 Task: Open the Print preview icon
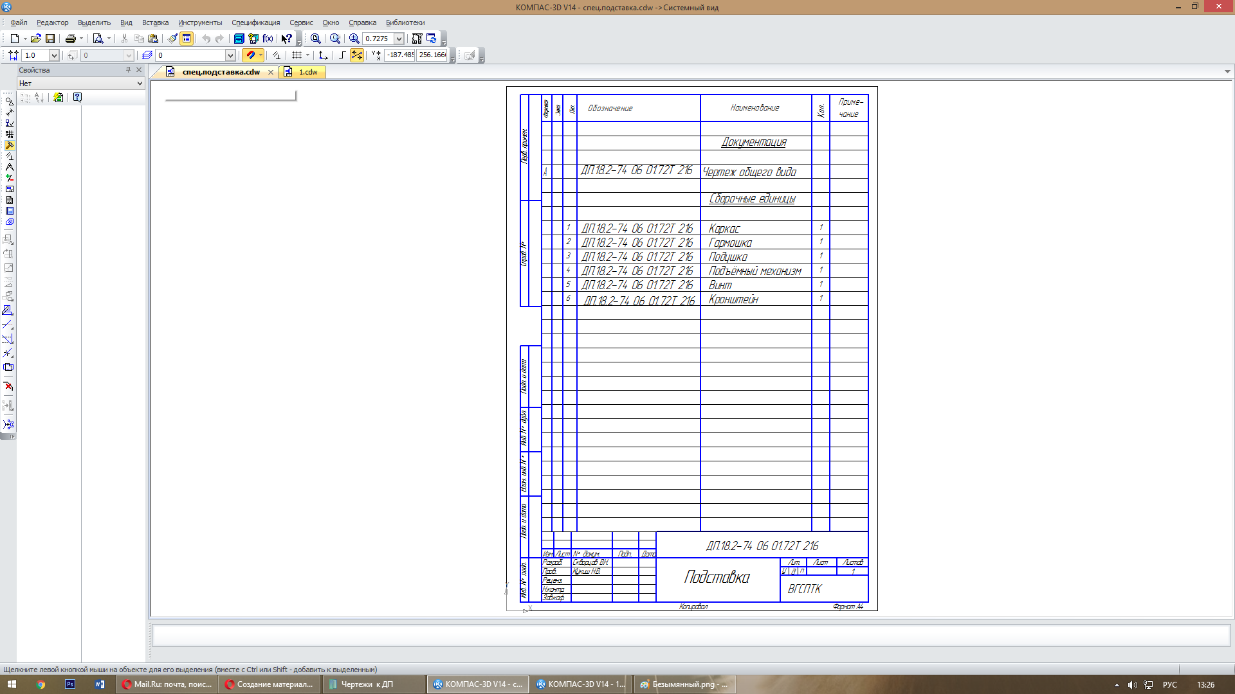98,39
